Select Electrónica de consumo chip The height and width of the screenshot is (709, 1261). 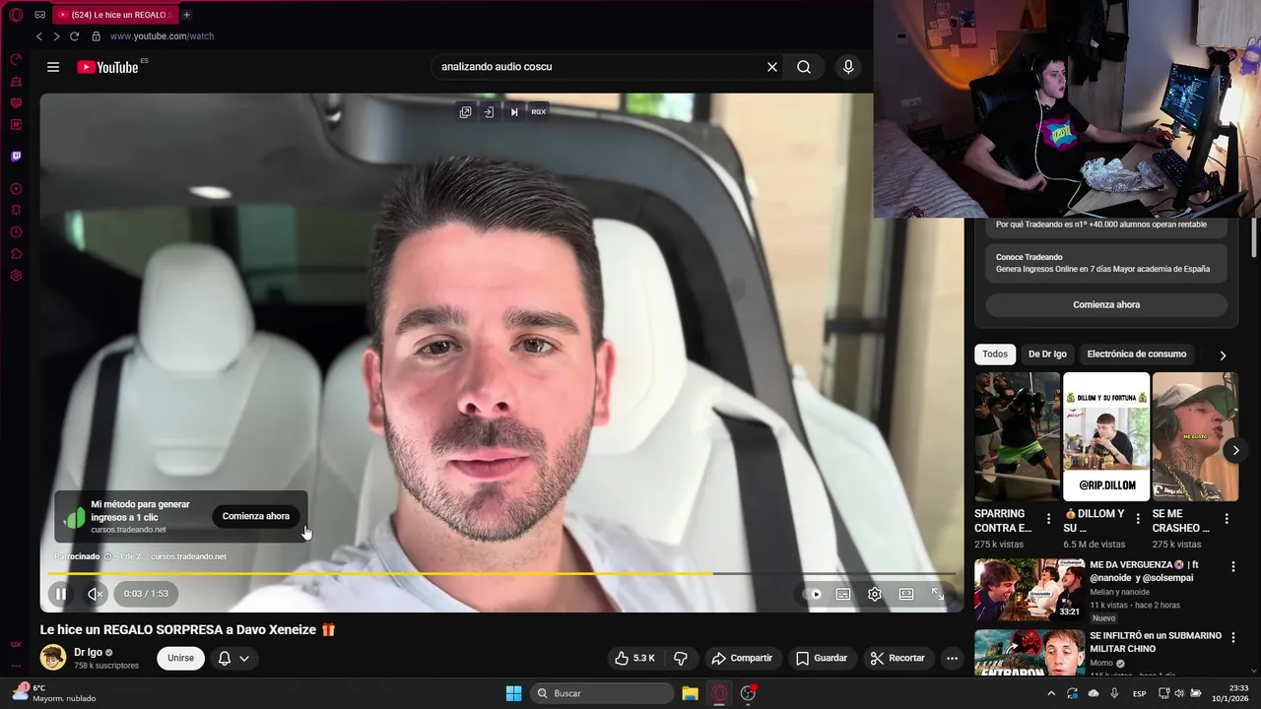click(x=1137, y=354)
